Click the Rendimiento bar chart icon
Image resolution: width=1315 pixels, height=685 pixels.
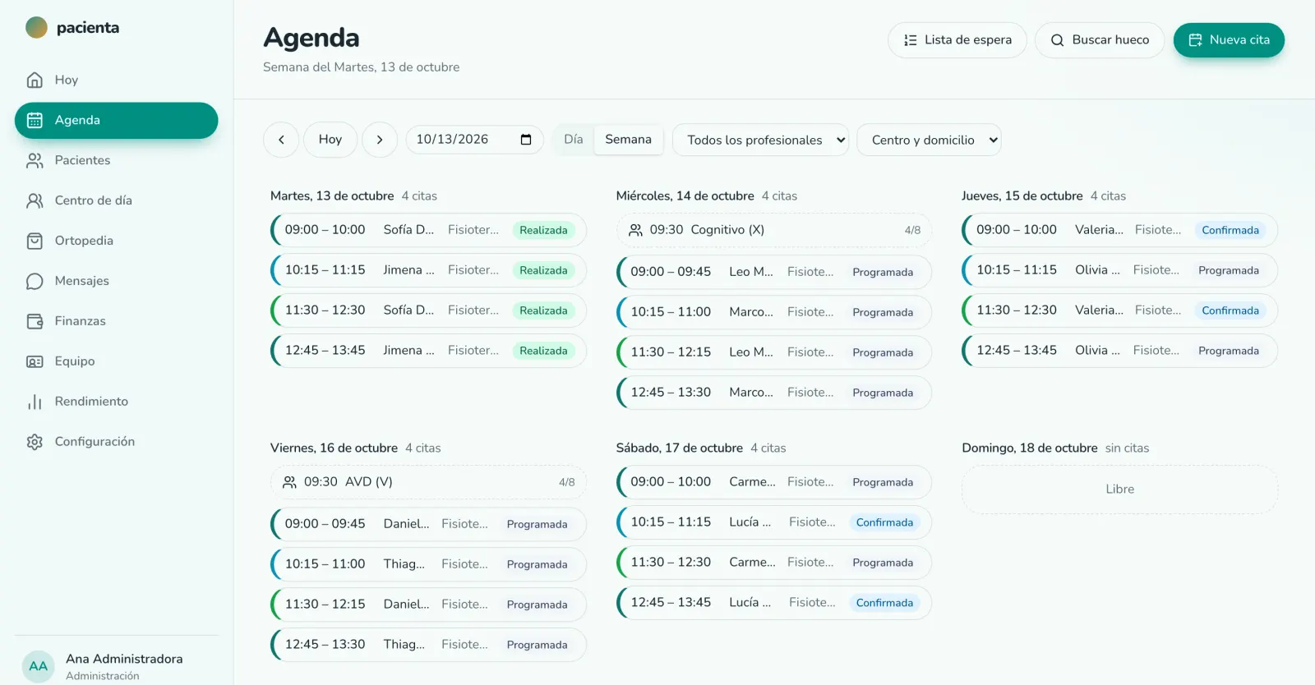[35, 402]
